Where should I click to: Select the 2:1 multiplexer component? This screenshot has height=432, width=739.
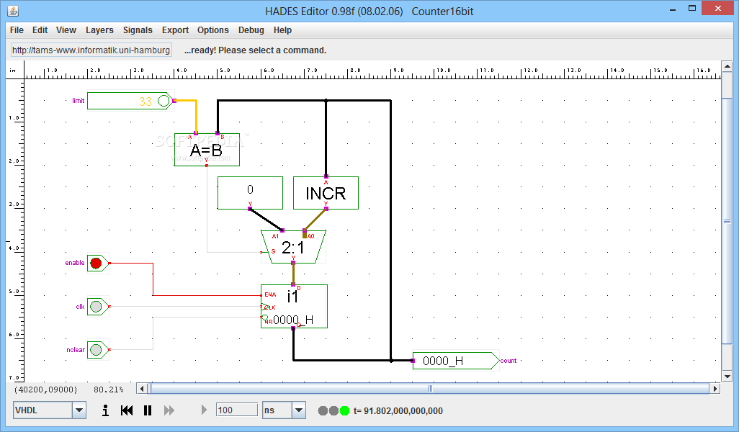point(293,247)
